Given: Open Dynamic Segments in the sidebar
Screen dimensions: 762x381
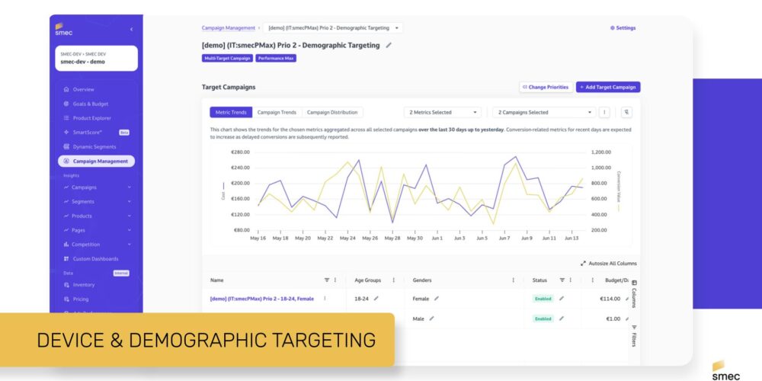Looking at the screenshot, I should (96, 147).
